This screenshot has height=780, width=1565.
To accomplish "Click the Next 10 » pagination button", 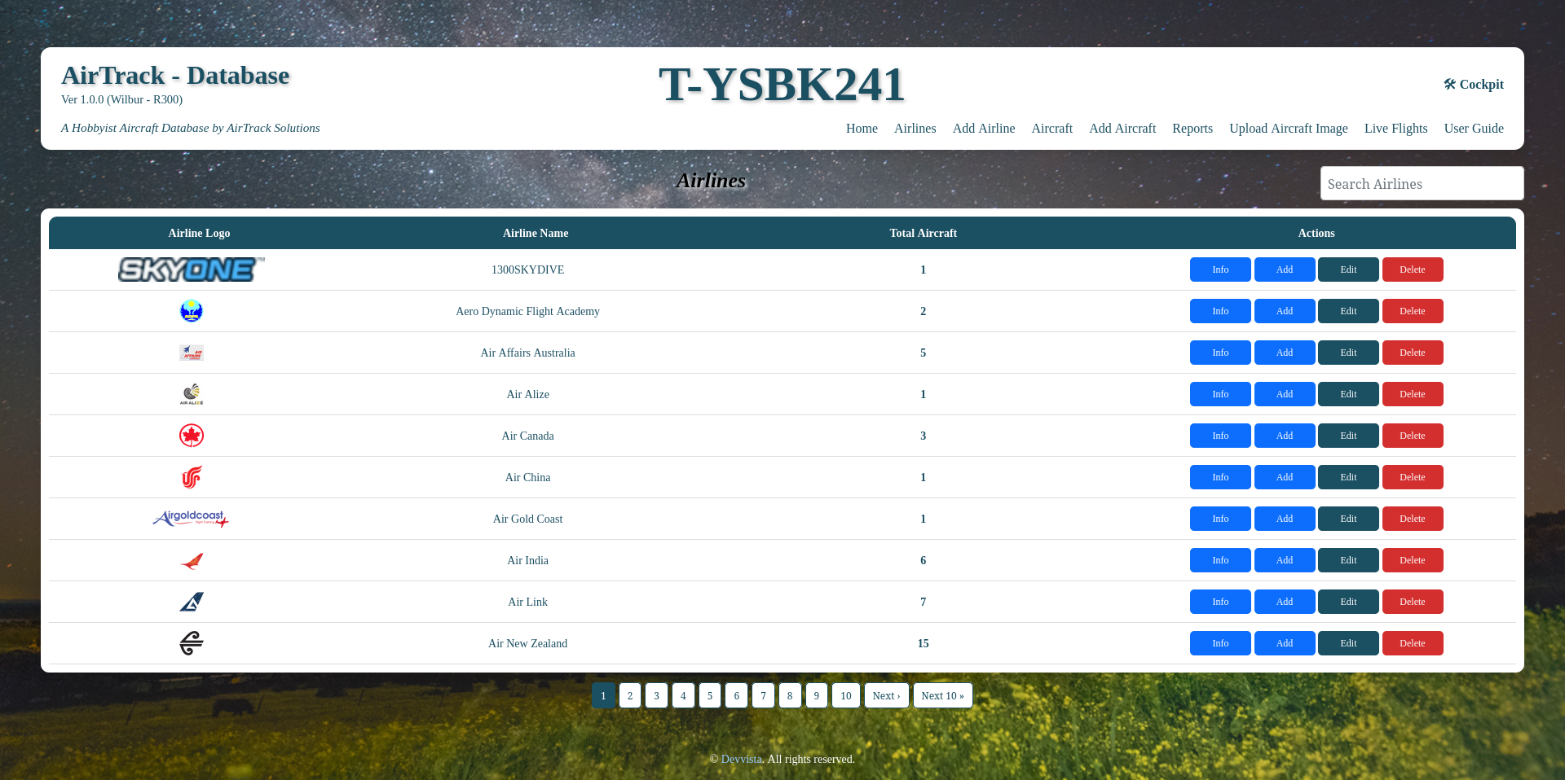I will click(x=943, y=695).
